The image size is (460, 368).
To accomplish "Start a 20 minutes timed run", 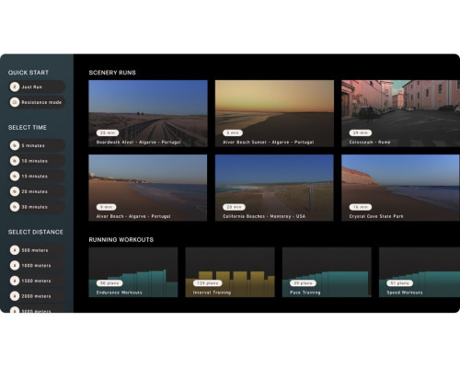I will click(x=37, y=191).
